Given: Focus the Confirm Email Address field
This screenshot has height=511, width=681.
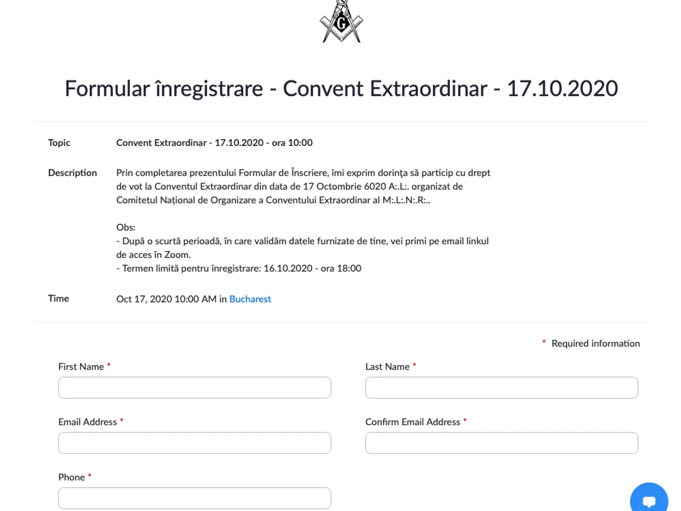Looking at the screenshot, I should (x=502, y=443).
